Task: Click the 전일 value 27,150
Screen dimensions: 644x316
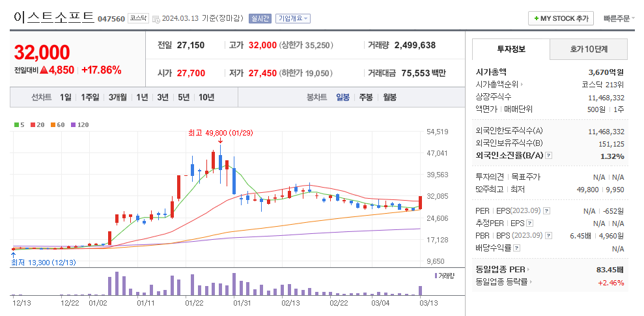Action: (x=191, y=45)
